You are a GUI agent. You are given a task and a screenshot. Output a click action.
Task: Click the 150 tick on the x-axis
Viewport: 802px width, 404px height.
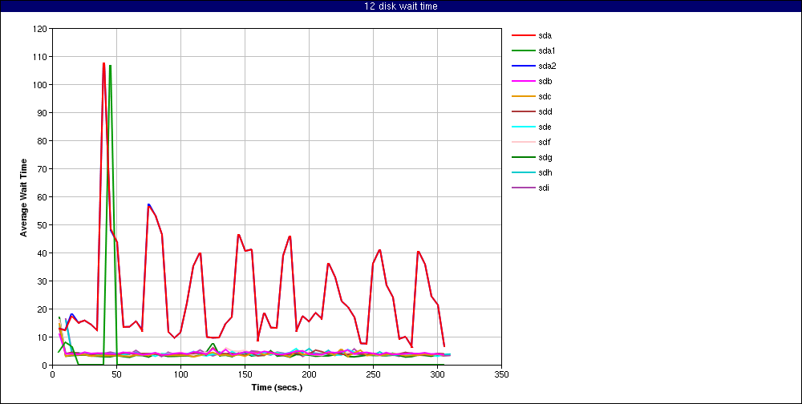pyautogui.click(x=245, y=374)
